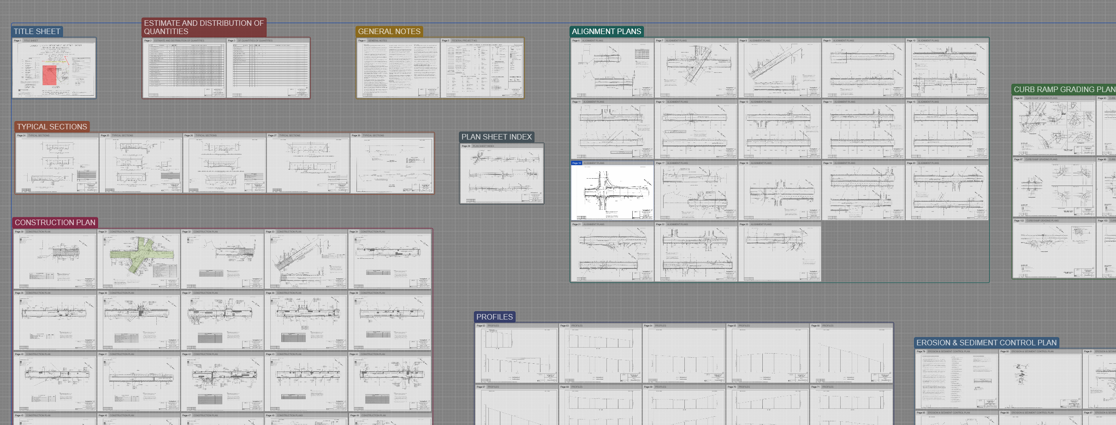Open Page 18 alignment plans thumbnail
This screenshot has height=425, width=1116.
pyautogui.click(x=780, y=191)
